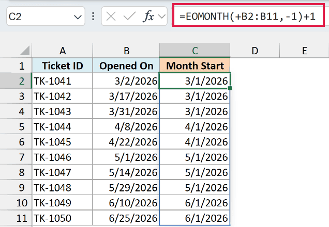Screen dimensions: 329x227
Task: Select cell containing TK-1042
Action: pos(62,96)
